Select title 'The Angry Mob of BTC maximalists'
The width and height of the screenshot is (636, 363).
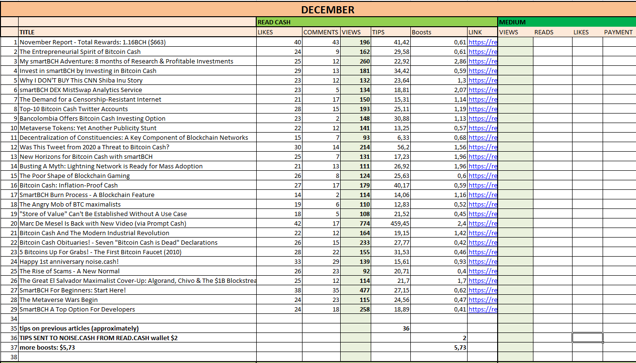(x=137, y=204)
